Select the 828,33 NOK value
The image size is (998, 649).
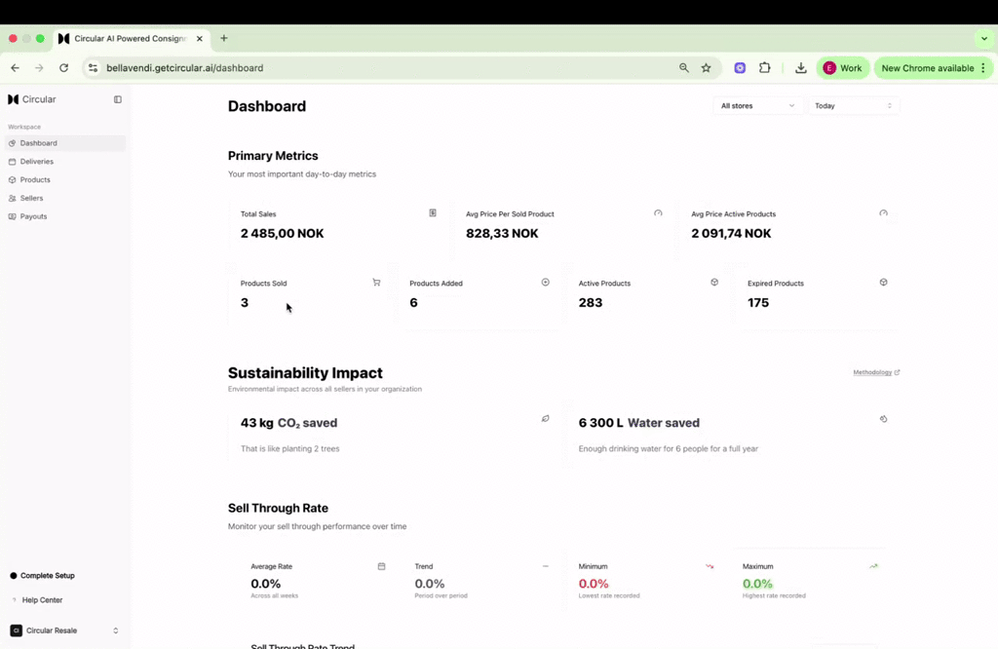click(x=502, y=234)
